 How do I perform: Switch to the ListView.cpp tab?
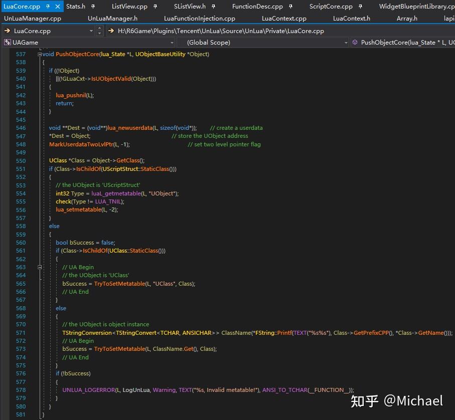(130, 7)
